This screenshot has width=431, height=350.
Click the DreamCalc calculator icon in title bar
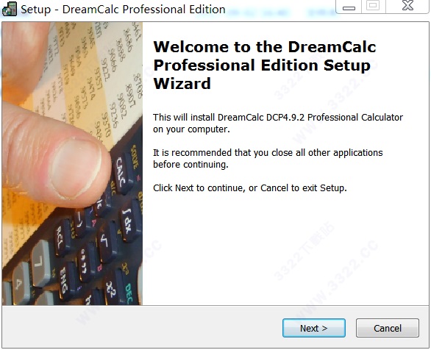(x=9, y=9)
